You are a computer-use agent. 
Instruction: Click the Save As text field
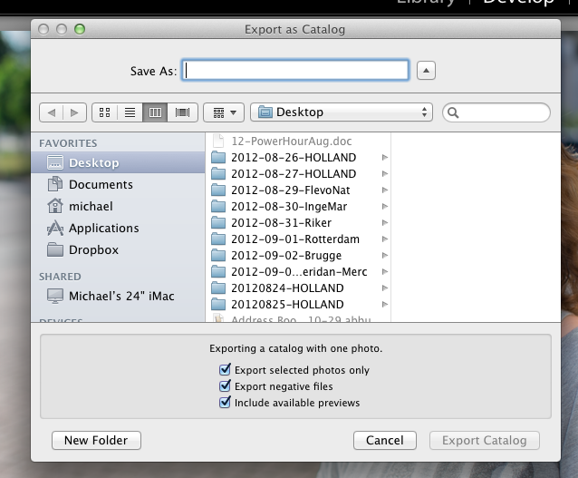click(x=296, y=70)
